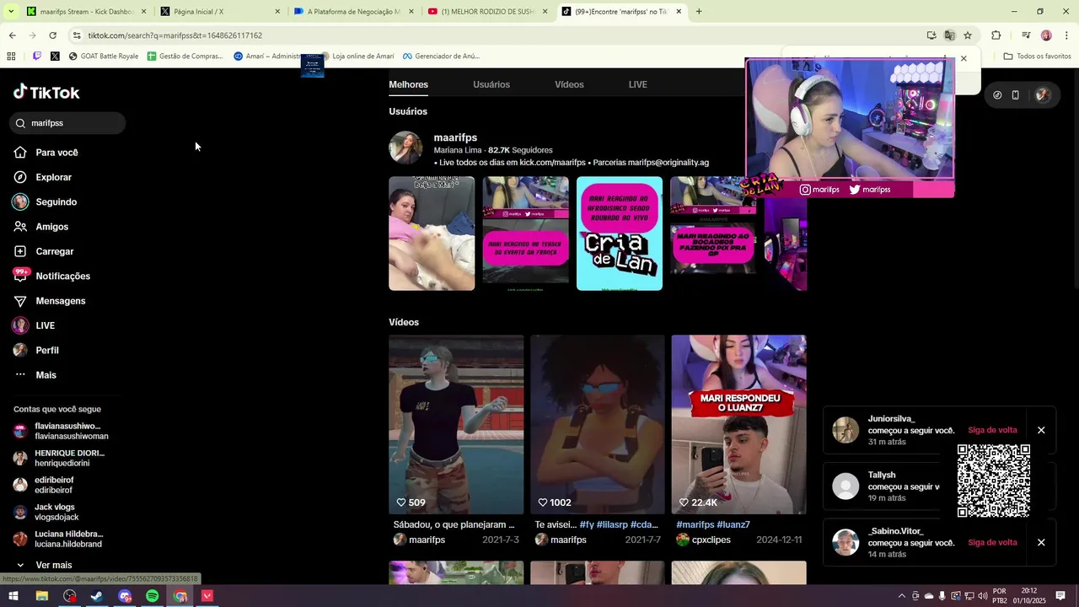Close the 'maarifps Stream - Kick' tab
This screenshot has height=607, width=1079.
tap(143, 12)
